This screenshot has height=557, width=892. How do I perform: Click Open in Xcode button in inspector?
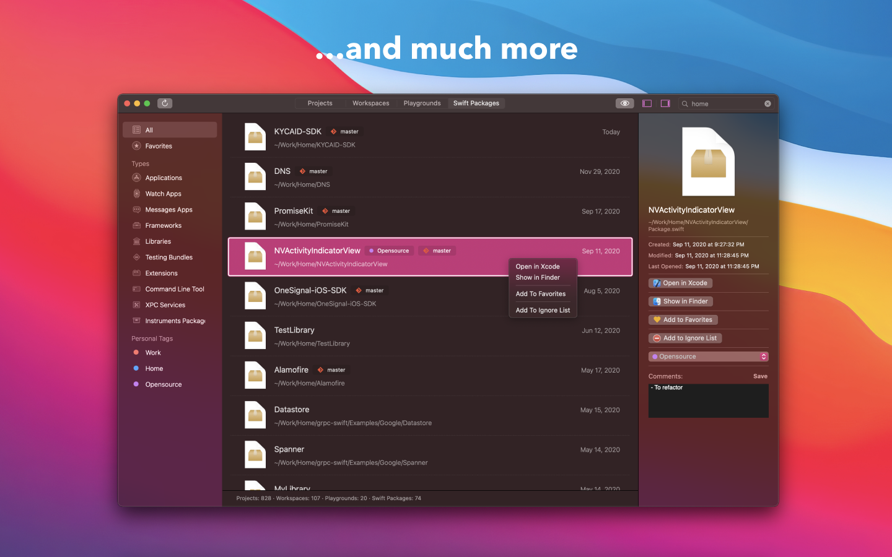click(x=680, y=283)
